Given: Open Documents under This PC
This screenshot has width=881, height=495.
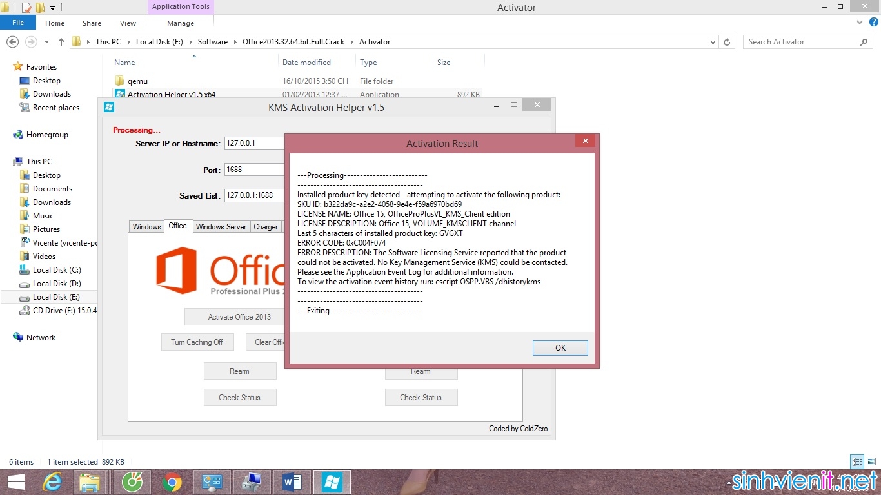Looking at the screenshot, I should pos(52,189).
